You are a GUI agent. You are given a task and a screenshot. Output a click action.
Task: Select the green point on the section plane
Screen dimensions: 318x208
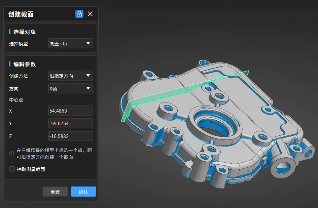[133, 106]
